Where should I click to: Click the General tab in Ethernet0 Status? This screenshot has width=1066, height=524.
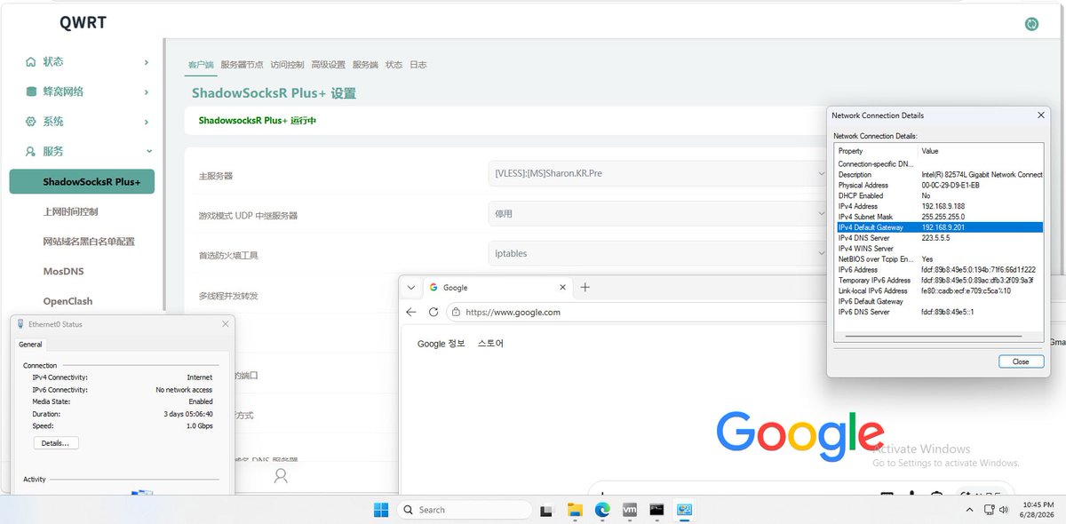click(x=30, y=345)
